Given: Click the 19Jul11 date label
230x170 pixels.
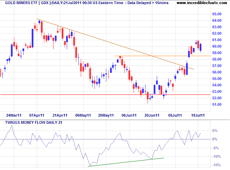Looking at the screenshot, I should [198, 115].
